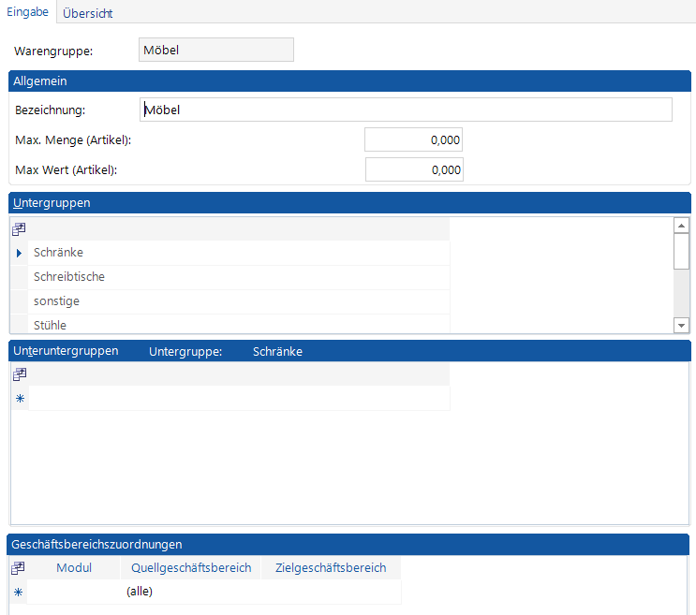This screenshot has height=615, width=696.
Task: Click into the Bezeichnung text field
Action: click(405, 110)
